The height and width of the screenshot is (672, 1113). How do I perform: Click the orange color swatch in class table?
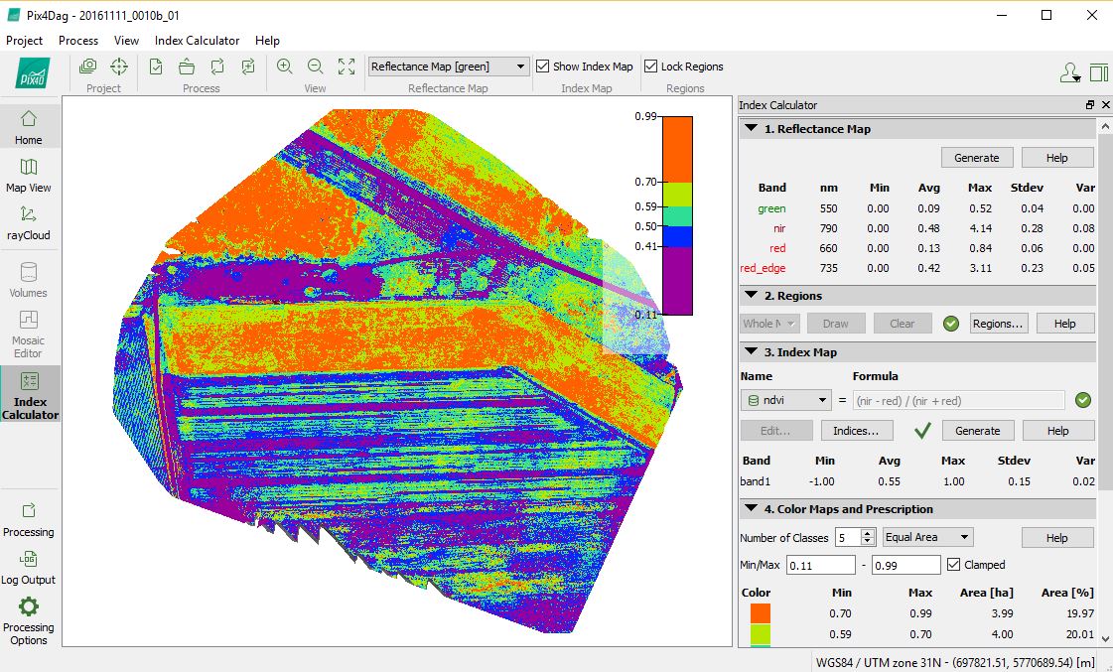click(761, 613)
